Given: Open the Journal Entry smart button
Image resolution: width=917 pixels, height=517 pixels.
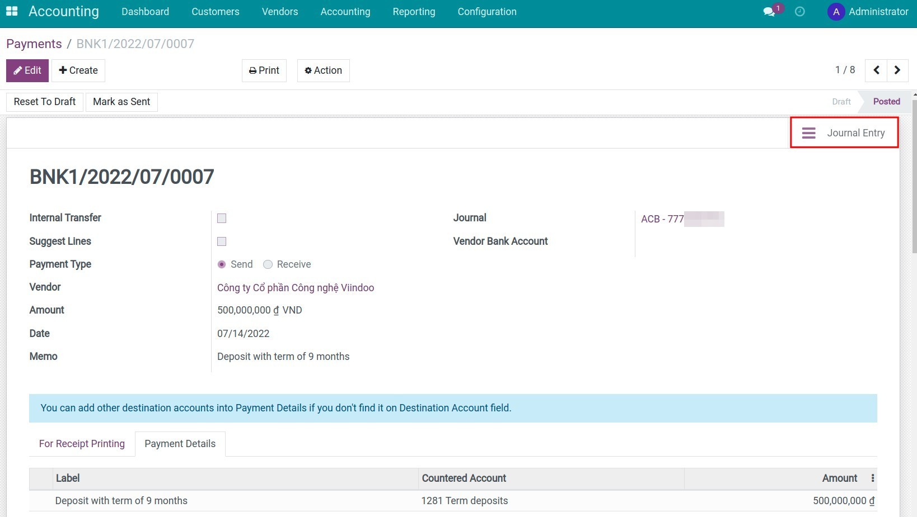Looking at the screenshot, I should pos(844,132).
